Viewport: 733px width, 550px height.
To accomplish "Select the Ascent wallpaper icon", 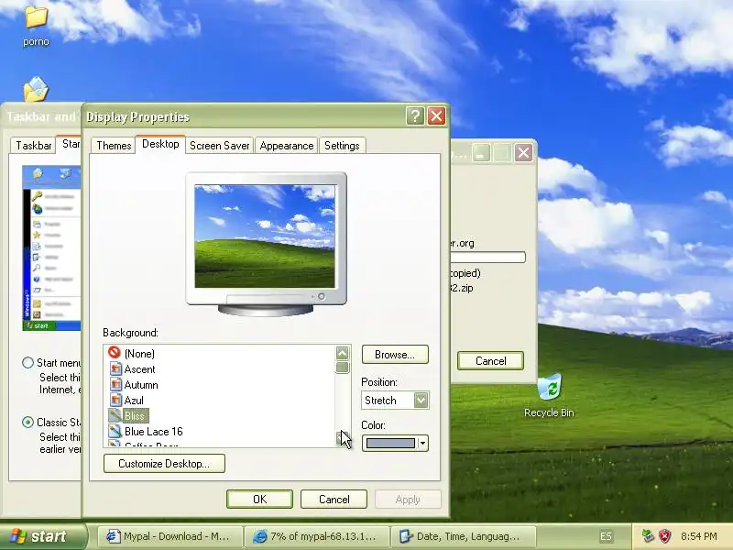I will (115, 369).
